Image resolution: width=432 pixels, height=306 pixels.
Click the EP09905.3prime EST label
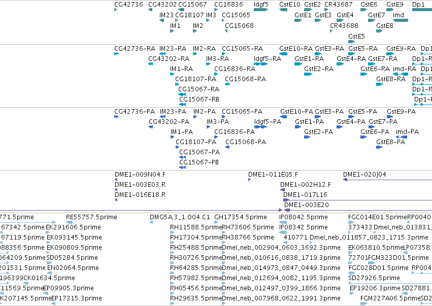click(69, 288)
